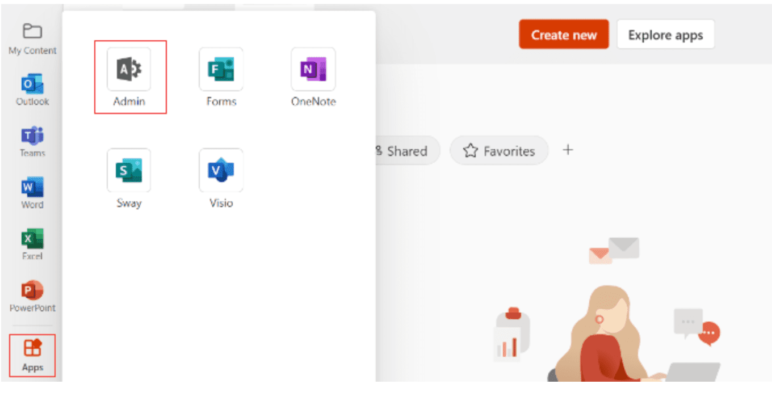Click the star icon on Favorites pill
The width and height of the screenshot is (772, 397).
[471, 150]
